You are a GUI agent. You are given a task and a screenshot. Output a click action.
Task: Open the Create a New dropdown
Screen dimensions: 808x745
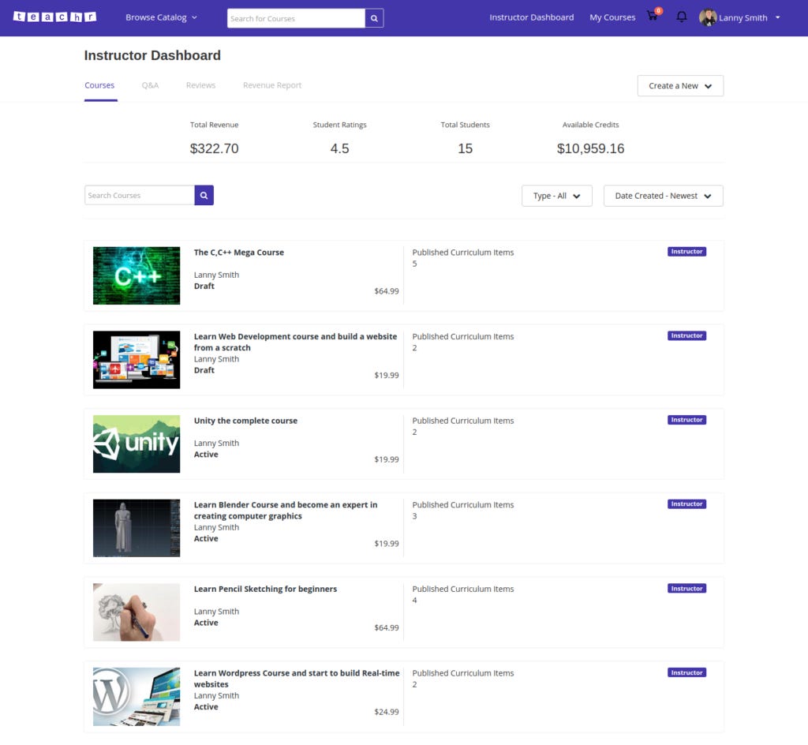(680, 86)
